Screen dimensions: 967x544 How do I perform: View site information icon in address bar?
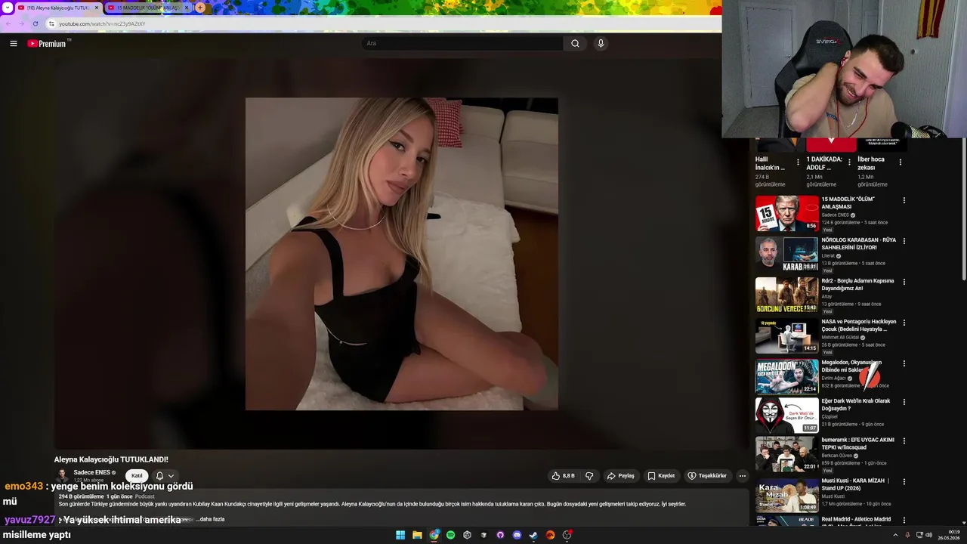tap(51, 23)
